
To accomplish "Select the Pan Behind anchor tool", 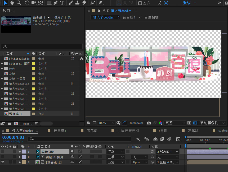I will click(41, 3).
